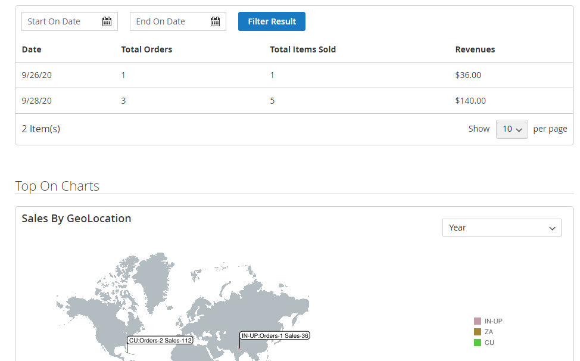Click the Revenues column header
This screenshot has height=361, width=580.
pyautogui.click(x=475, y=49)
